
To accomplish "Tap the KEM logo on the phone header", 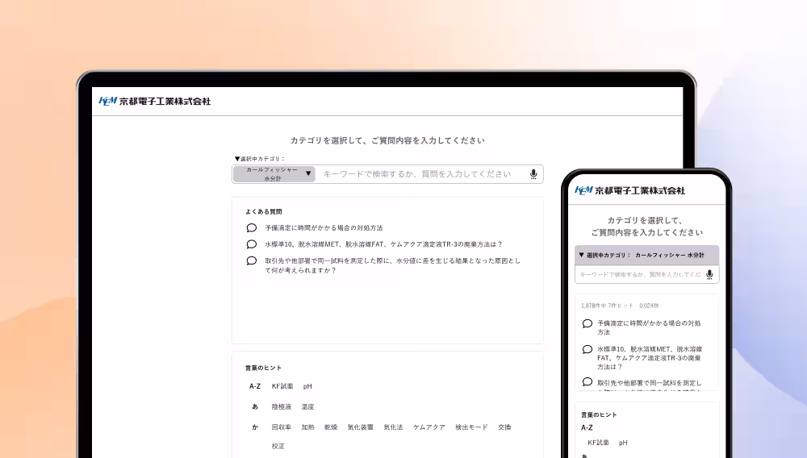I will pyautogui.click(x=583, y=190).
